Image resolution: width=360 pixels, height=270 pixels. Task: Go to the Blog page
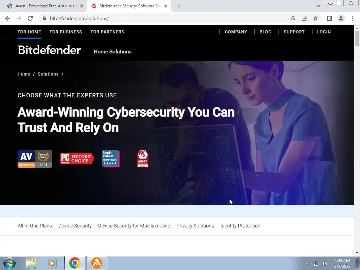tap(265, 32)
